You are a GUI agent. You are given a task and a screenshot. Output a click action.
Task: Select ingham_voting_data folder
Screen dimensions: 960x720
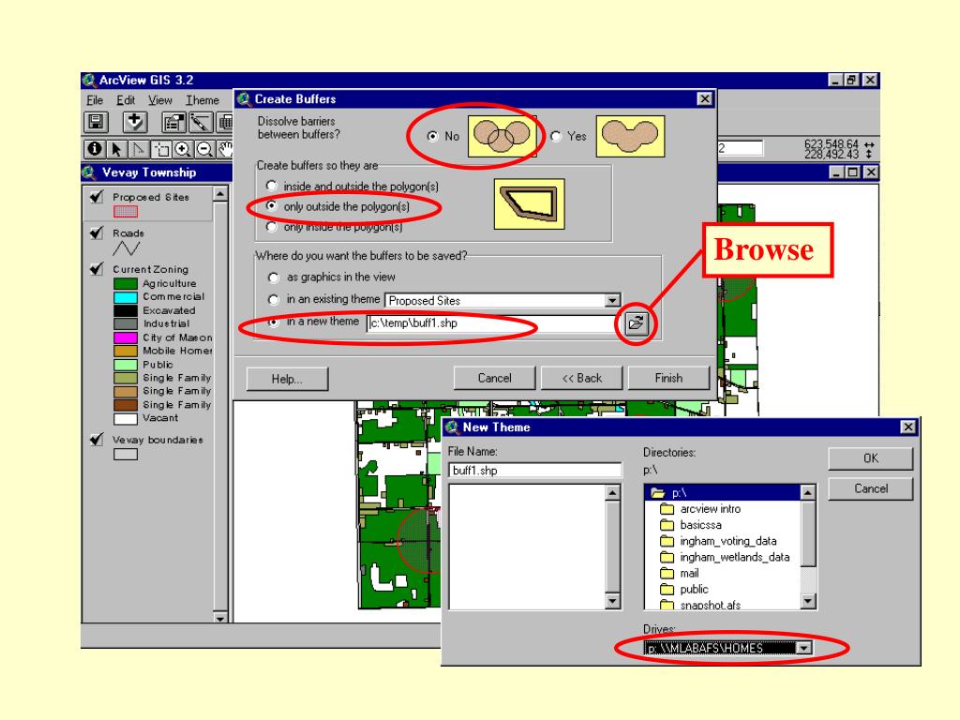(727, 541)
